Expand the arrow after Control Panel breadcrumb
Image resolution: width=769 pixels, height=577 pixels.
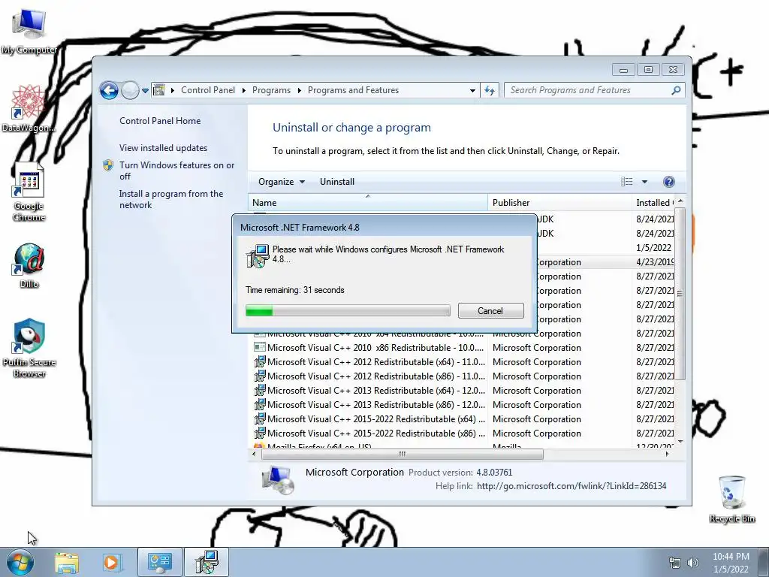click(x=244, y=90)
